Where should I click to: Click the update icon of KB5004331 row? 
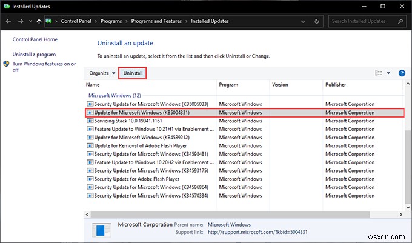click(x=90, y=113)
